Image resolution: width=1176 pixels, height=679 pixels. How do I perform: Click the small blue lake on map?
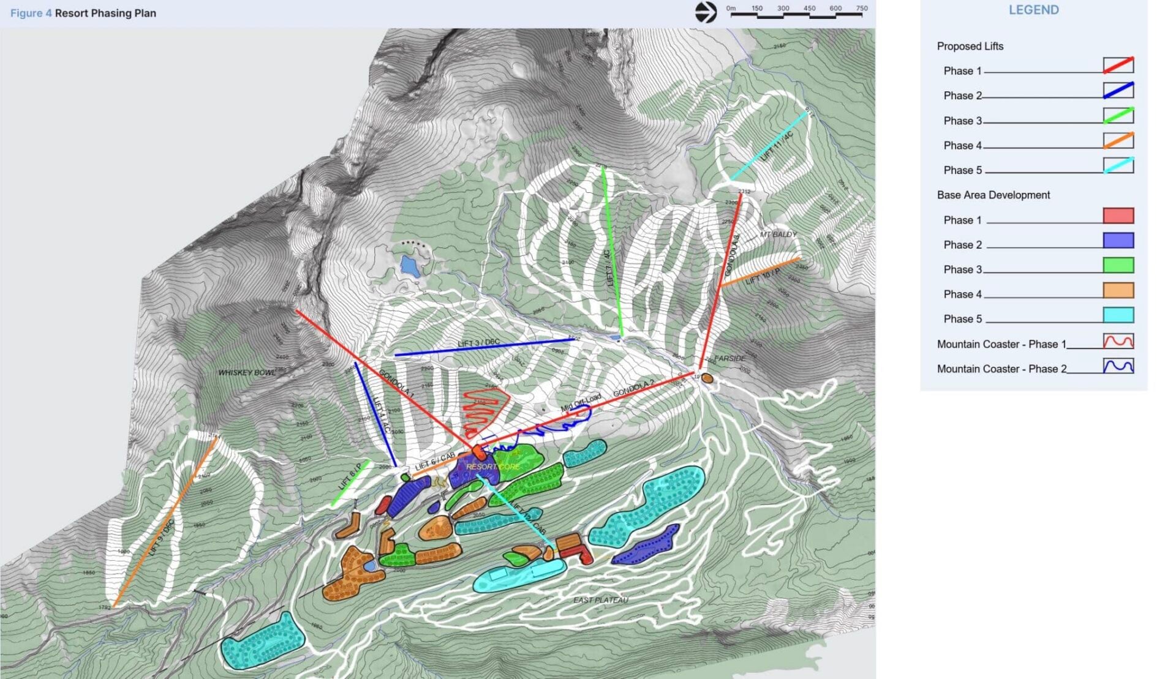pyautogui.click(x=409, y=266)
